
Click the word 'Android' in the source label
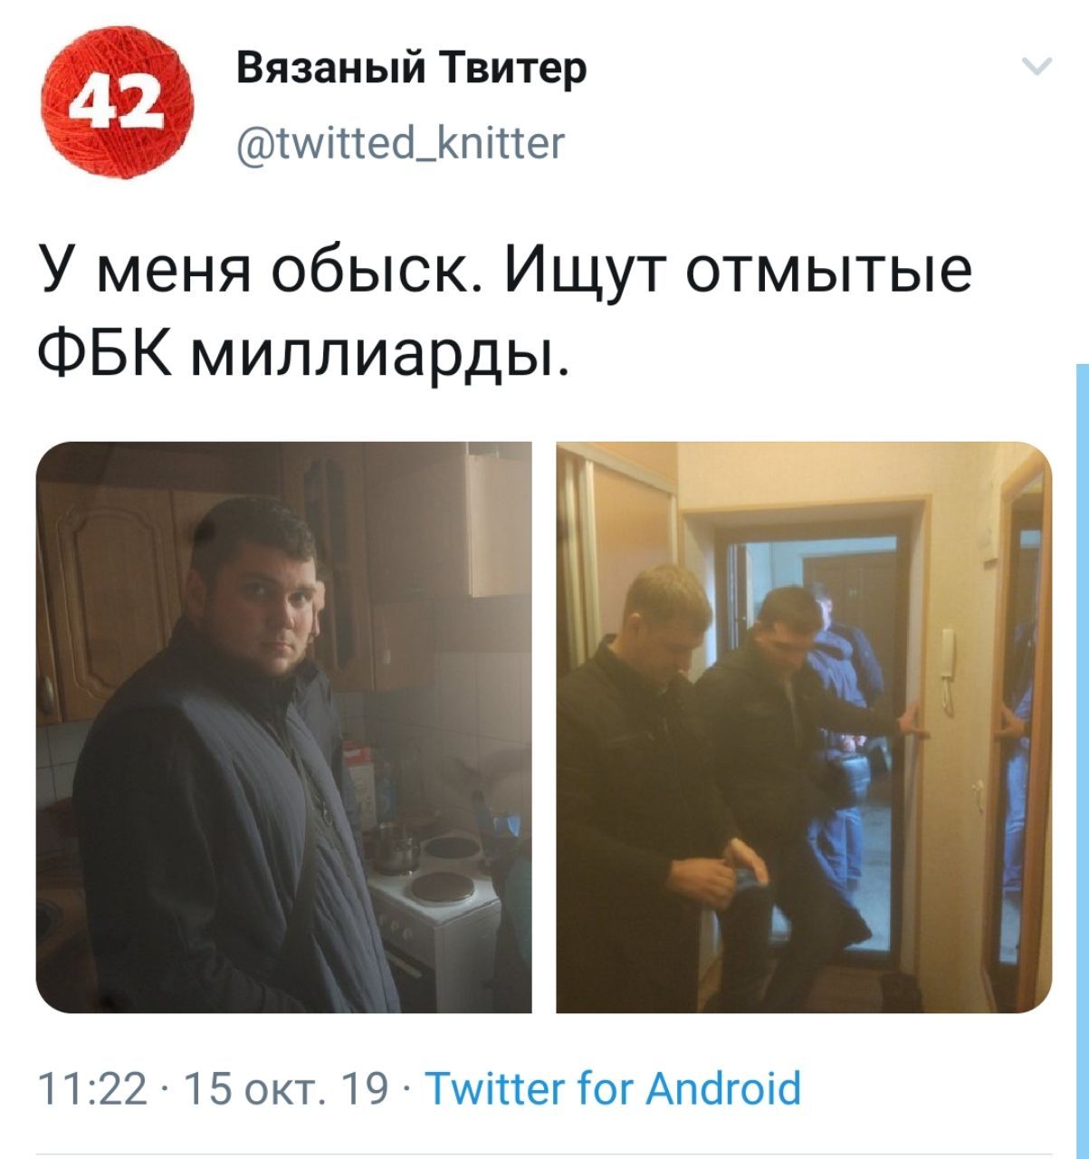(x=722, y=1087)
